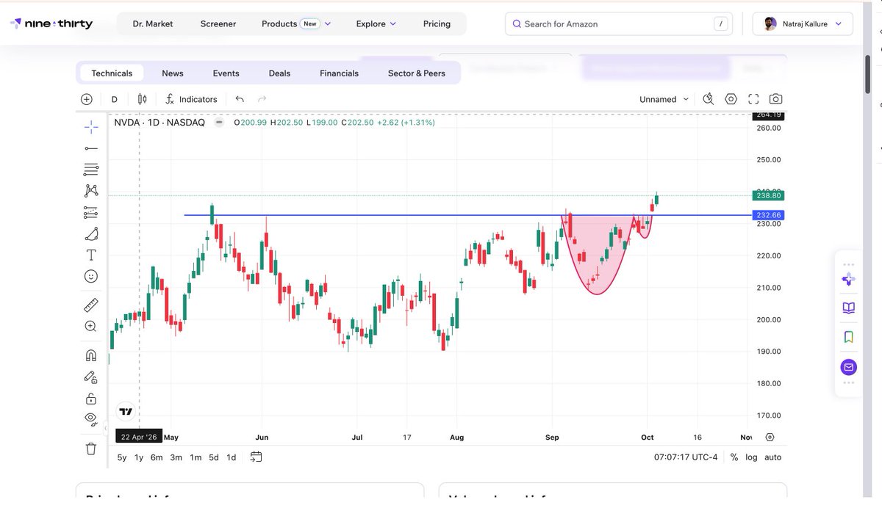
Task: Take a chart snapshot with camera
Action: point(775,99)
